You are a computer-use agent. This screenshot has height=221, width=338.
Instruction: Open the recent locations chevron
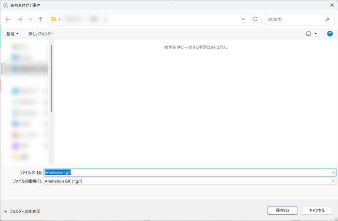pyautogui.click(x=30, y=19)
